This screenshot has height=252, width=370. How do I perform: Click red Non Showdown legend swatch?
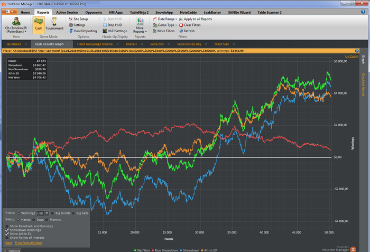tap(153, 250)
